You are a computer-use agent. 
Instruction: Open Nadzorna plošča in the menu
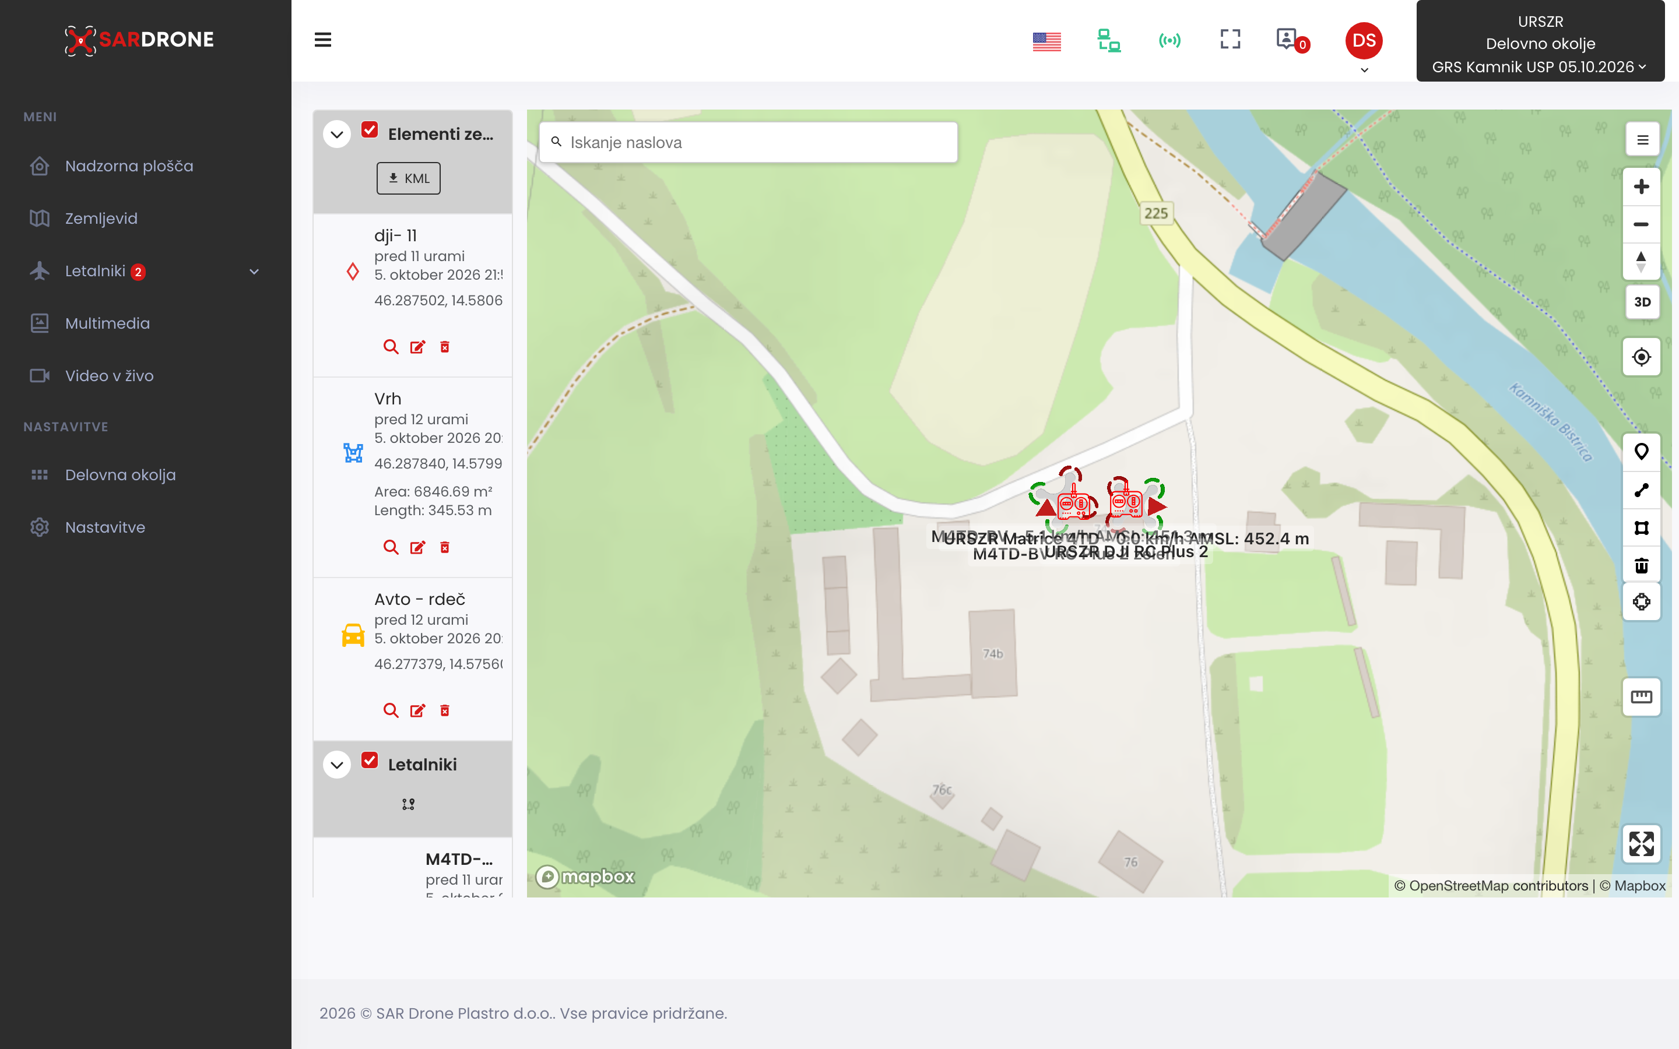click(x=129, y=167)
